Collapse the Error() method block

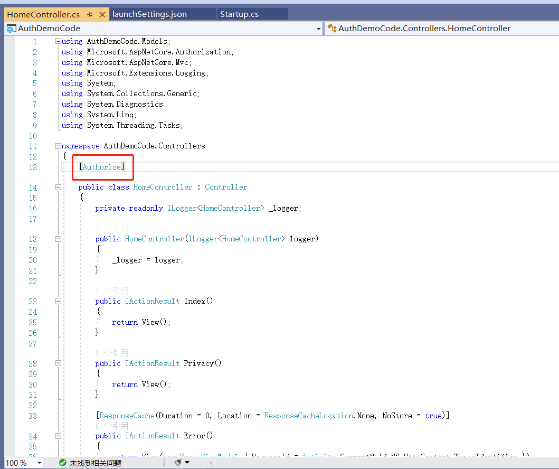coord(58,436)
